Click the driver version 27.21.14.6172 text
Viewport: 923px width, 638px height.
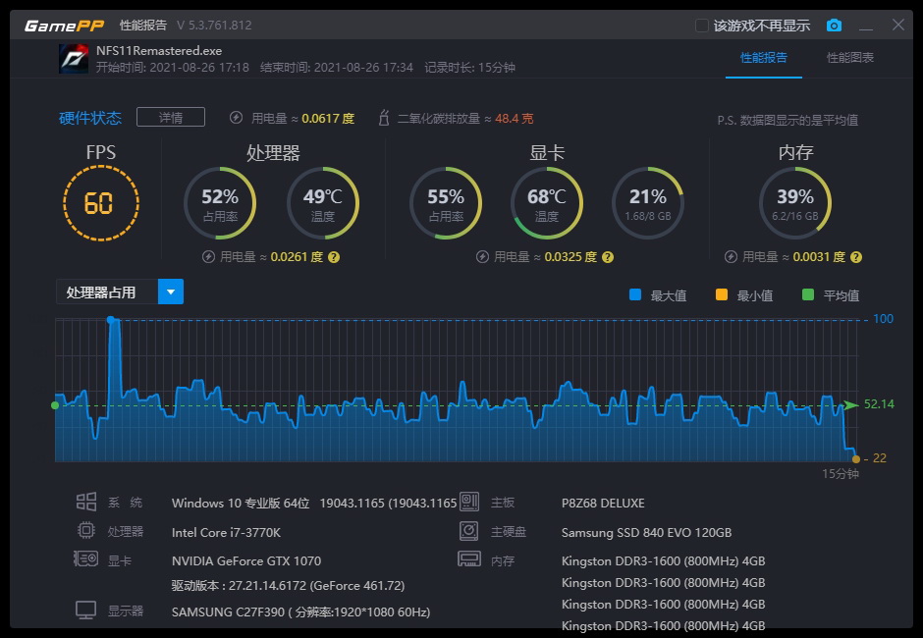pos(288,586)
